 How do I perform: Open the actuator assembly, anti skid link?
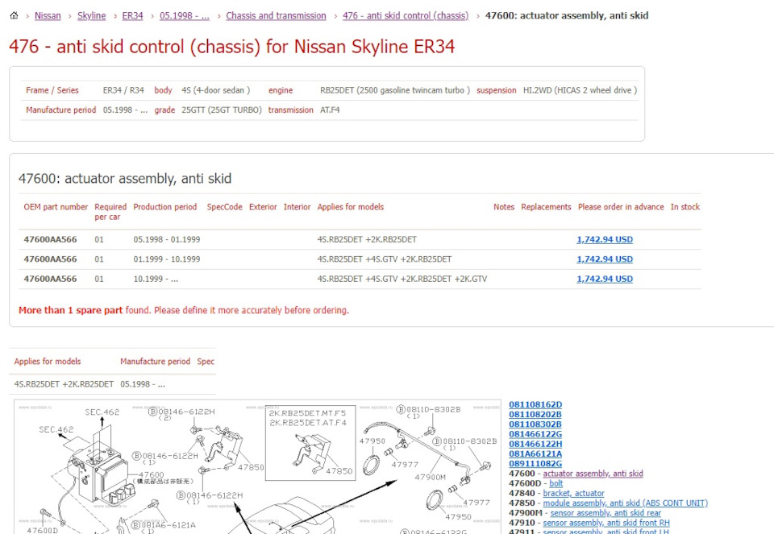pyautogui.click(x=593, y=474)
